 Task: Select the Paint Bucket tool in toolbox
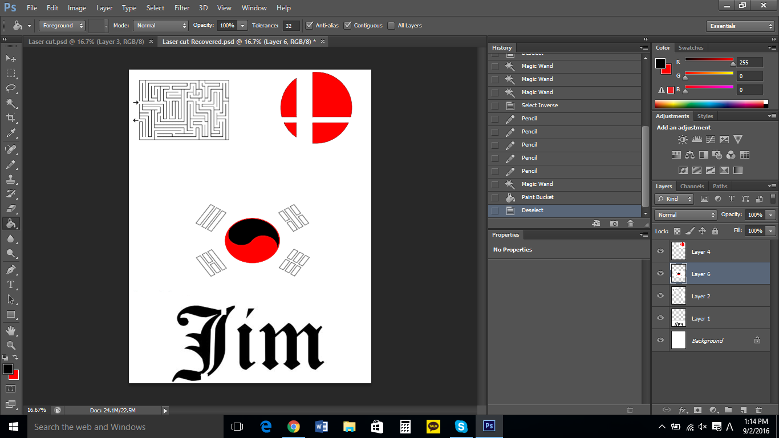point(11,224)
